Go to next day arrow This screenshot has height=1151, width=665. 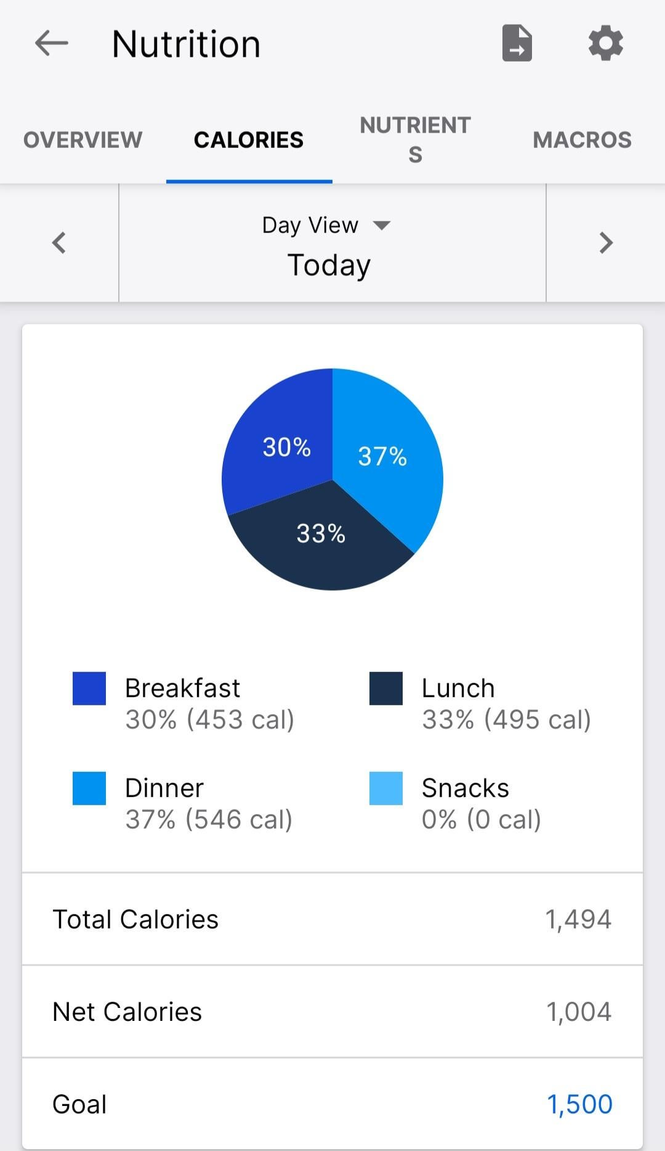606,243
